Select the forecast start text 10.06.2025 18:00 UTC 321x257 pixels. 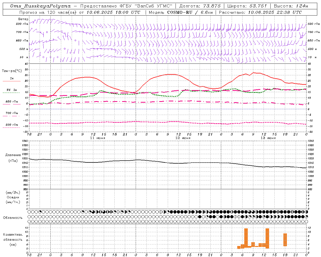(x=113, y=12)
